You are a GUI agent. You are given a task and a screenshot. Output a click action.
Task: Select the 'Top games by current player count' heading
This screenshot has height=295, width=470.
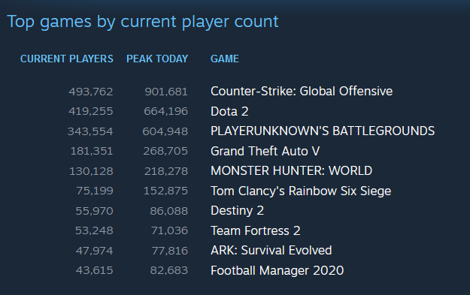(143, 22)
